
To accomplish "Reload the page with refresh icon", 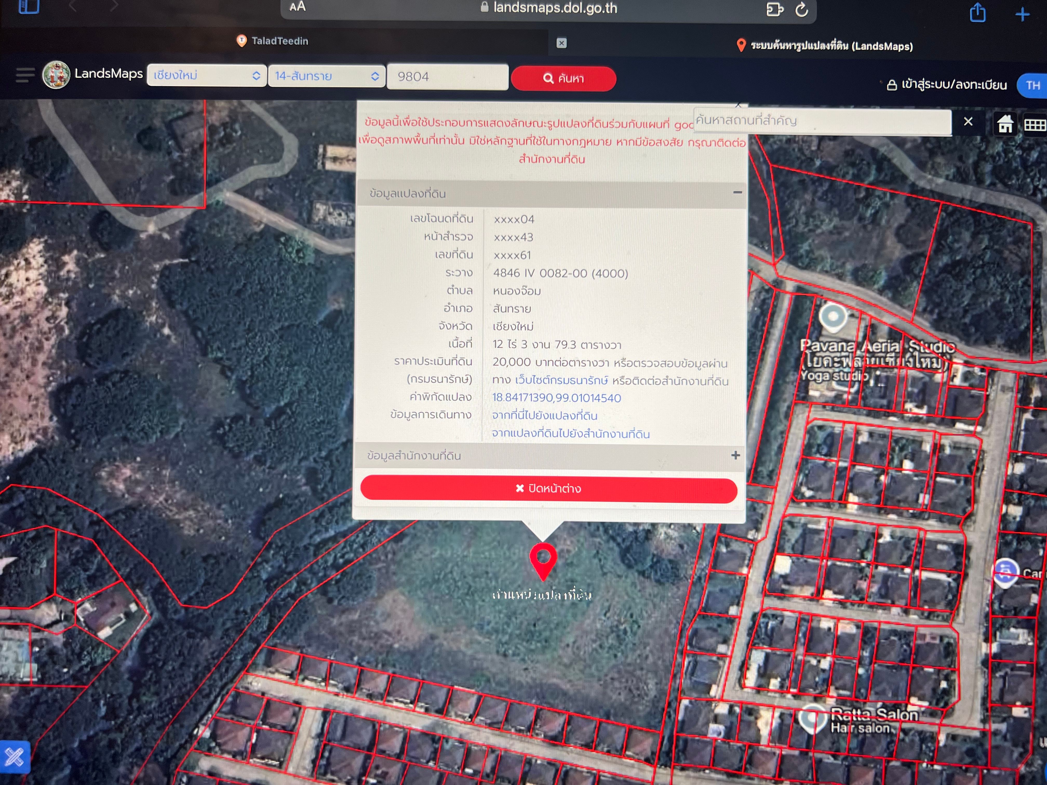I will coord(801,9).
